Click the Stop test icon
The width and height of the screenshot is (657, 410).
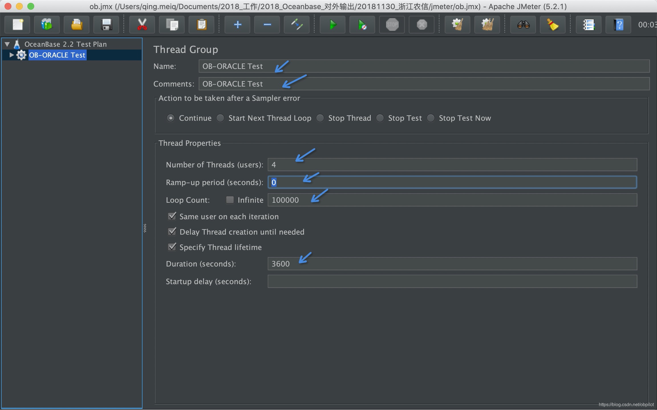[x=392, y=25]
